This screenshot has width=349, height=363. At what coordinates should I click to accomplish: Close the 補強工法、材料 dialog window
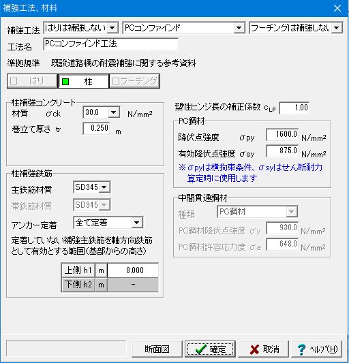[x=337, y=8]
